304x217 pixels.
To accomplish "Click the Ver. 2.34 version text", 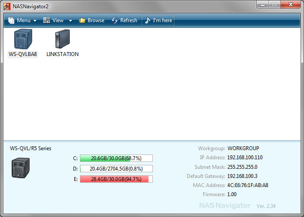I will pos(266,206).
